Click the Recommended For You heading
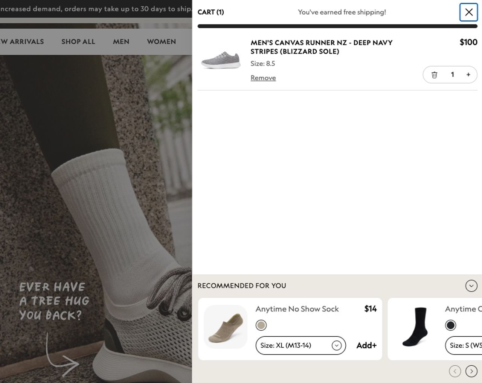482x383 pixels. [x=242, y=286]
